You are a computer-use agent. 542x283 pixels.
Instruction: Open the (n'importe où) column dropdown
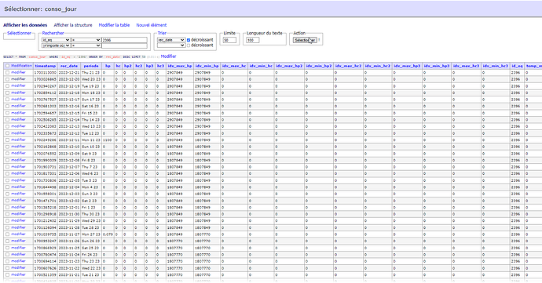click(56, 45)
